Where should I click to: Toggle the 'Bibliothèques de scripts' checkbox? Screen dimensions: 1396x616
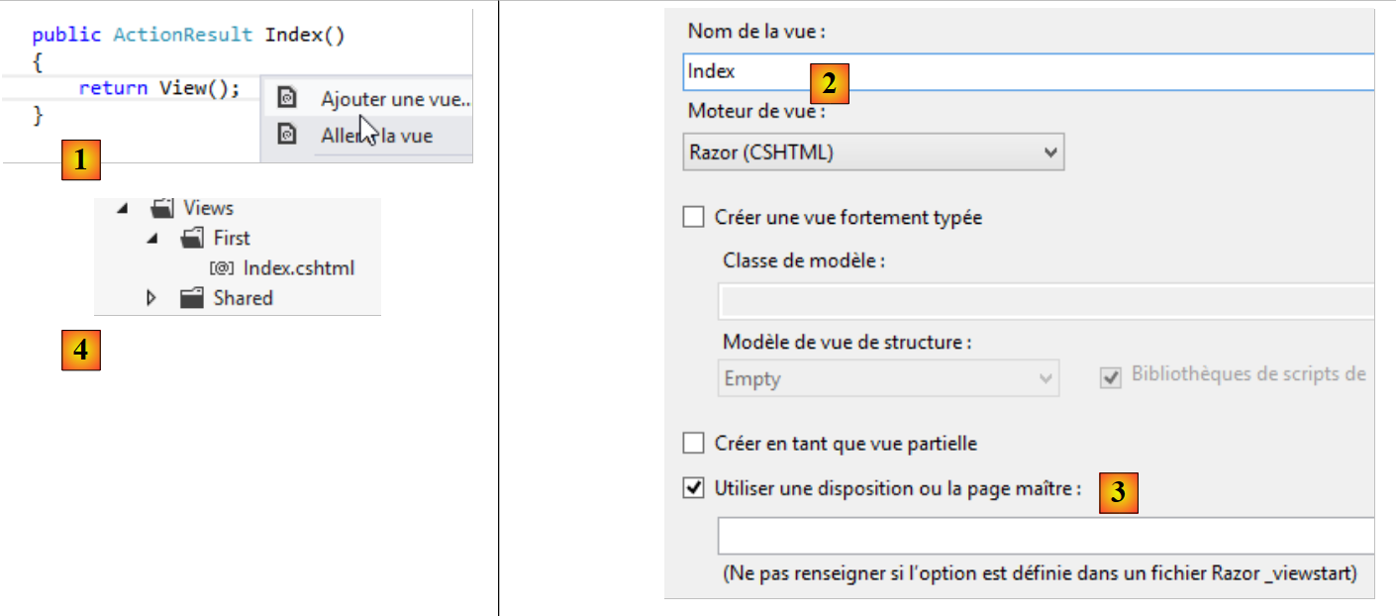[x=1111, y=377]
